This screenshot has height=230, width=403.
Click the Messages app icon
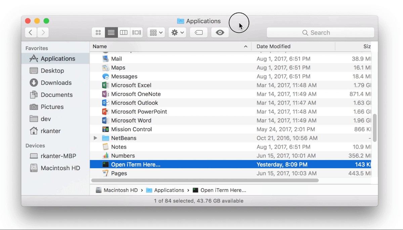[x=106, y=76]
